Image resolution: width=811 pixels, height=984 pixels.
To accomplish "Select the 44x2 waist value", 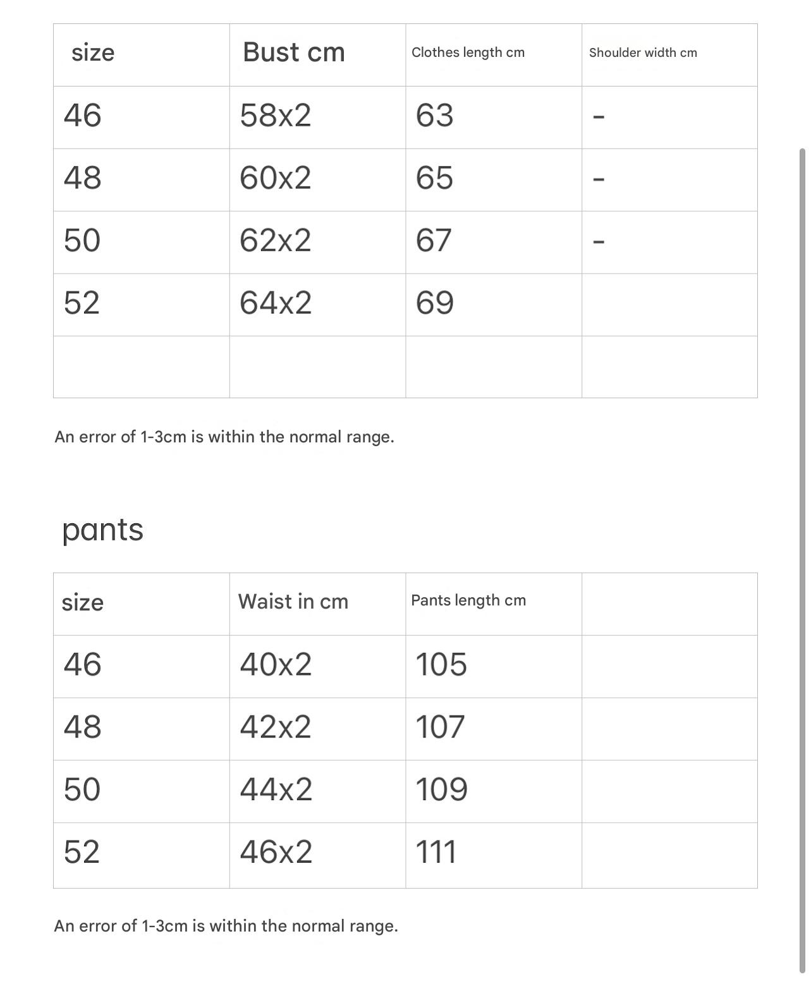I will (276, 789).
